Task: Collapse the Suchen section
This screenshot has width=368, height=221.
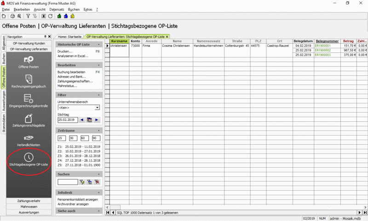Action: pyautogui.click(x=99, y=174)
